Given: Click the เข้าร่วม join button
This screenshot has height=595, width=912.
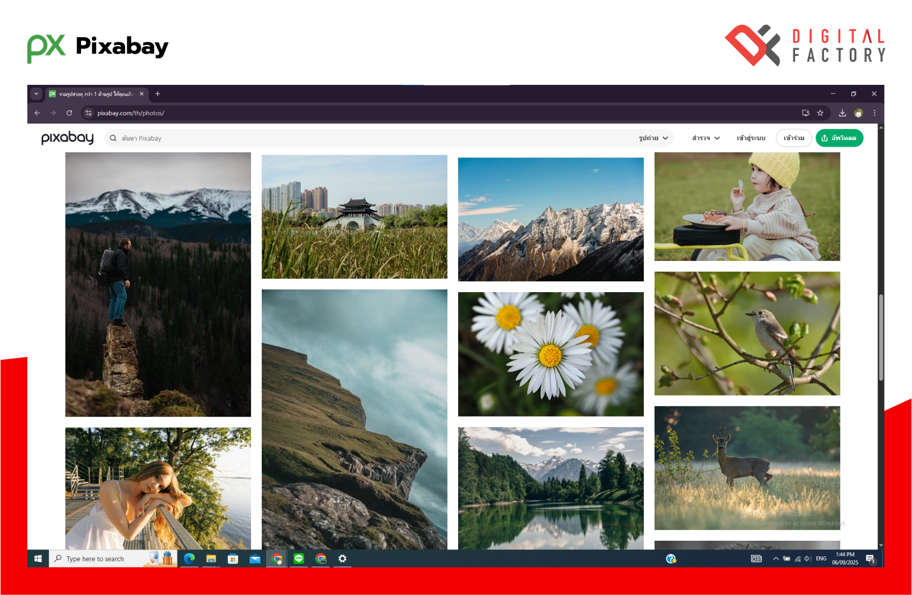Looking at the screenshot, I should click(794, 138).
